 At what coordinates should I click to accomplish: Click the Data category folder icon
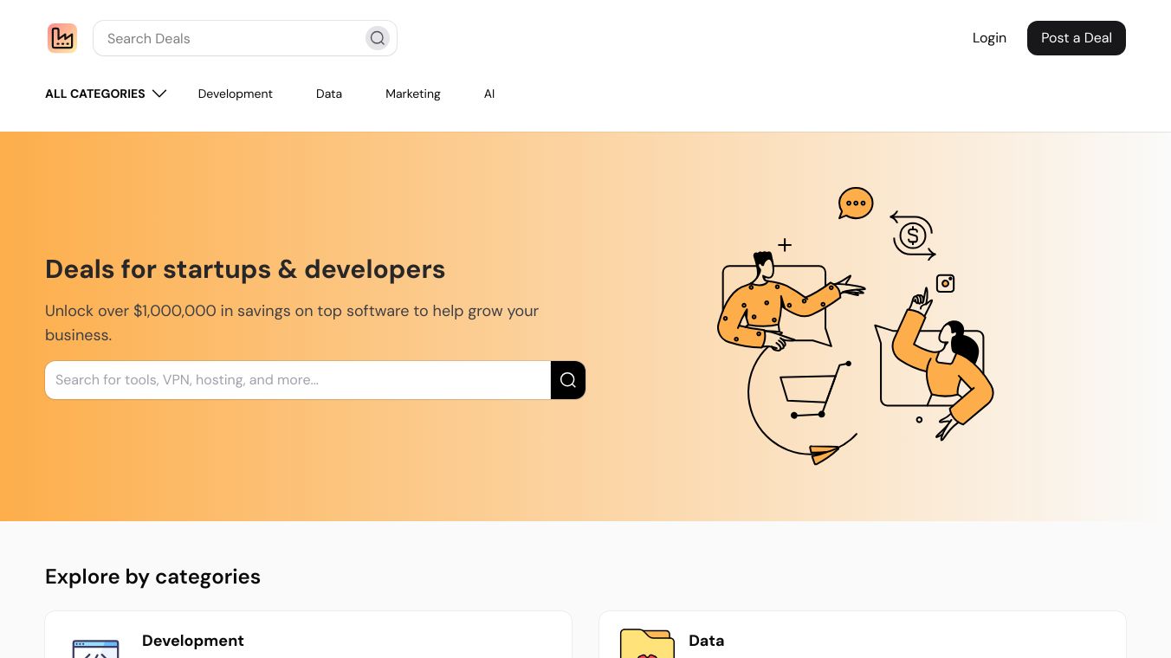point(647,643)
